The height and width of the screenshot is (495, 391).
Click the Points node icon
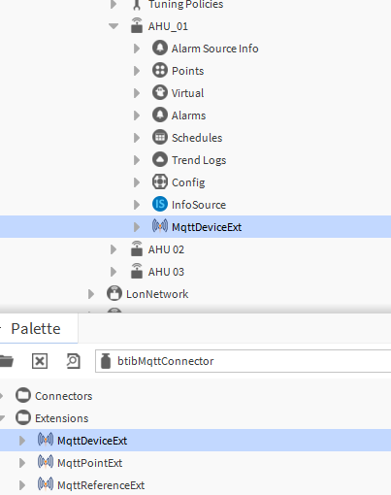(160, 70)
